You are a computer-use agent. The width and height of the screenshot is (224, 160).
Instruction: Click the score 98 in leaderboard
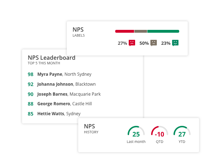tap(31, 74)
